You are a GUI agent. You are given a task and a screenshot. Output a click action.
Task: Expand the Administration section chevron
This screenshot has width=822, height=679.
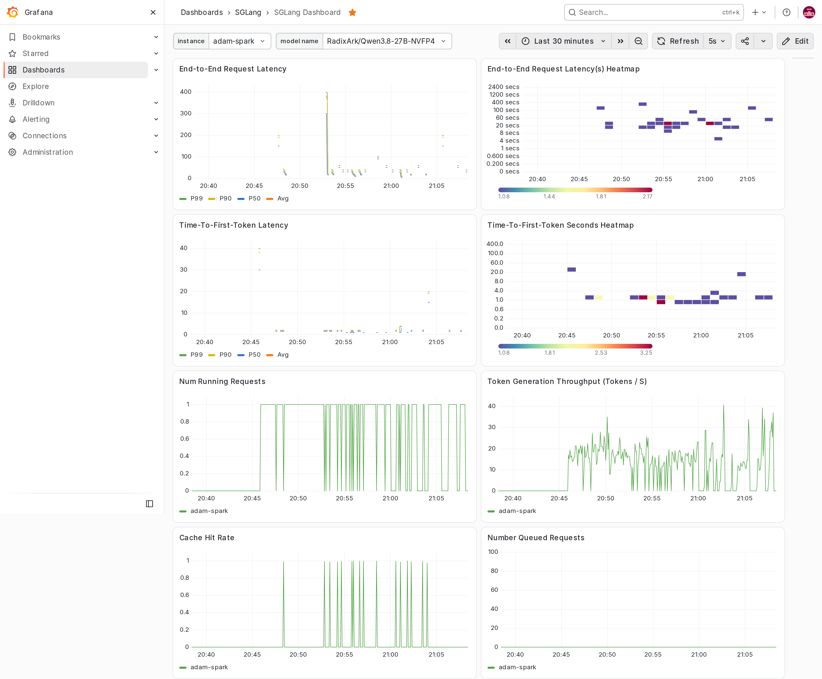pos(156,152)
